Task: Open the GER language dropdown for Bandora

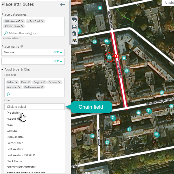Action: pyautogui.click(x=58, y=52)
